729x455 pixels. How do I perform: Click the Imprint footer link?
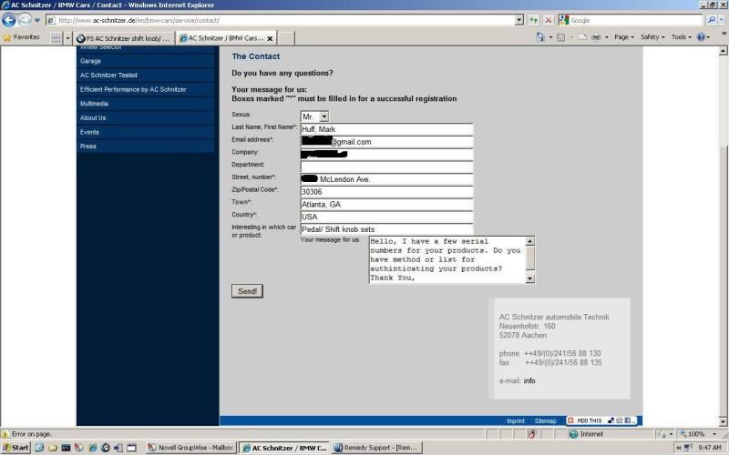[516, 420]
